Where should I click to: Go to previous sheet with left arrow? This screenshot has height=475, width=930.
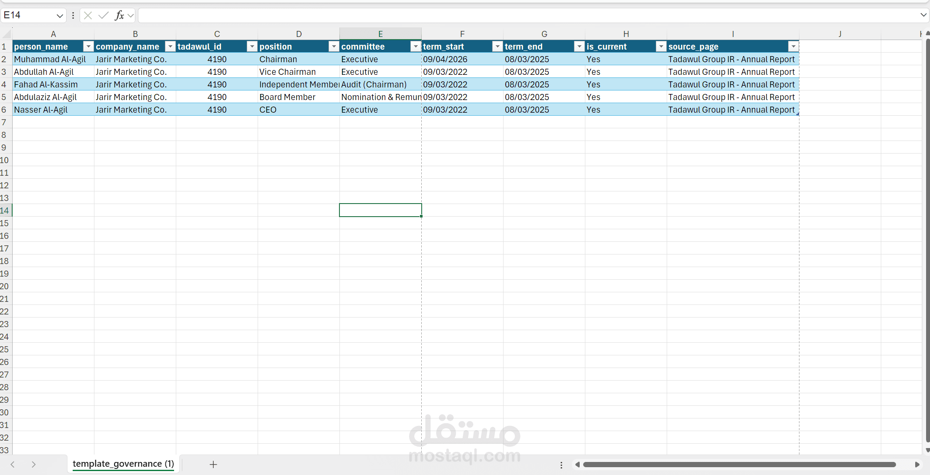(13, 465)
